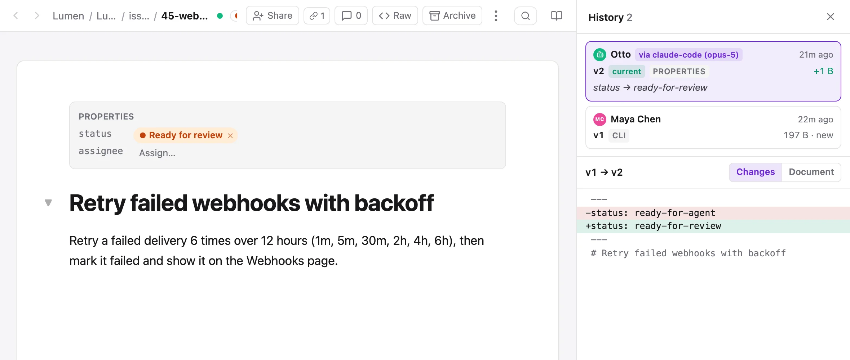Click the removed line 'status: ready-for-agent'

(x=713, y=213)
